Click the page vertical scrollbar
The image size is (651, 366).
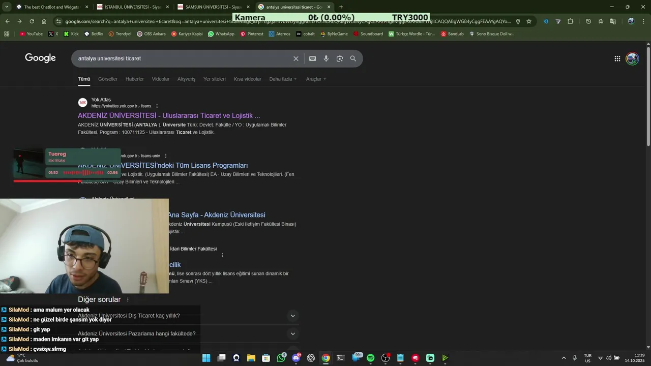click(648, 97)
